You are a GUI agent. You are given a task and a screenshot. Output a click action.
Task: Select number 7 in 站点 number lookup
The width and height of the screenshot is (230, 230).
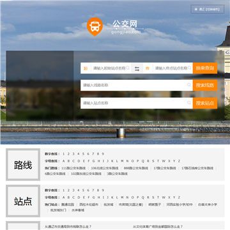pyautogui.click(x=93, y=190)
